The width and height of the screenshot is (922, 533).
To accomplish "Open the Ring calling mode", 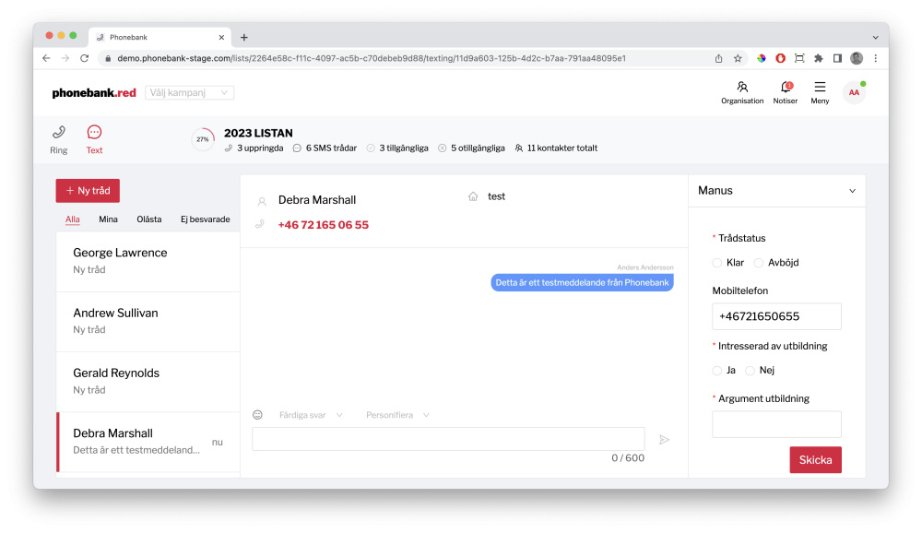I will (x=58, y=134).
